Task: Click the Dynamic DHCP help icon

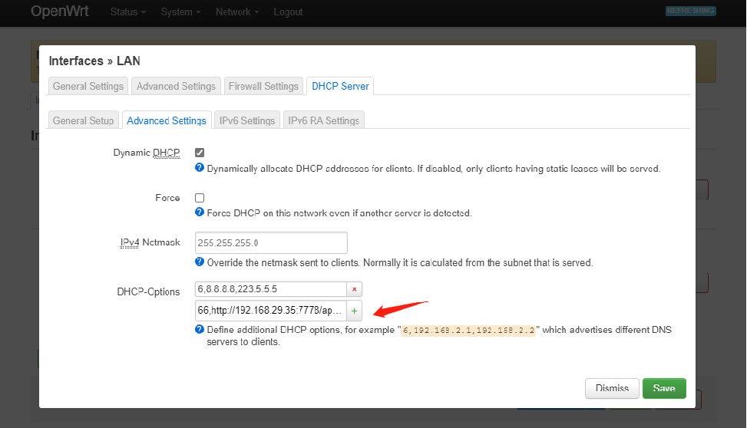Action: 200,167
